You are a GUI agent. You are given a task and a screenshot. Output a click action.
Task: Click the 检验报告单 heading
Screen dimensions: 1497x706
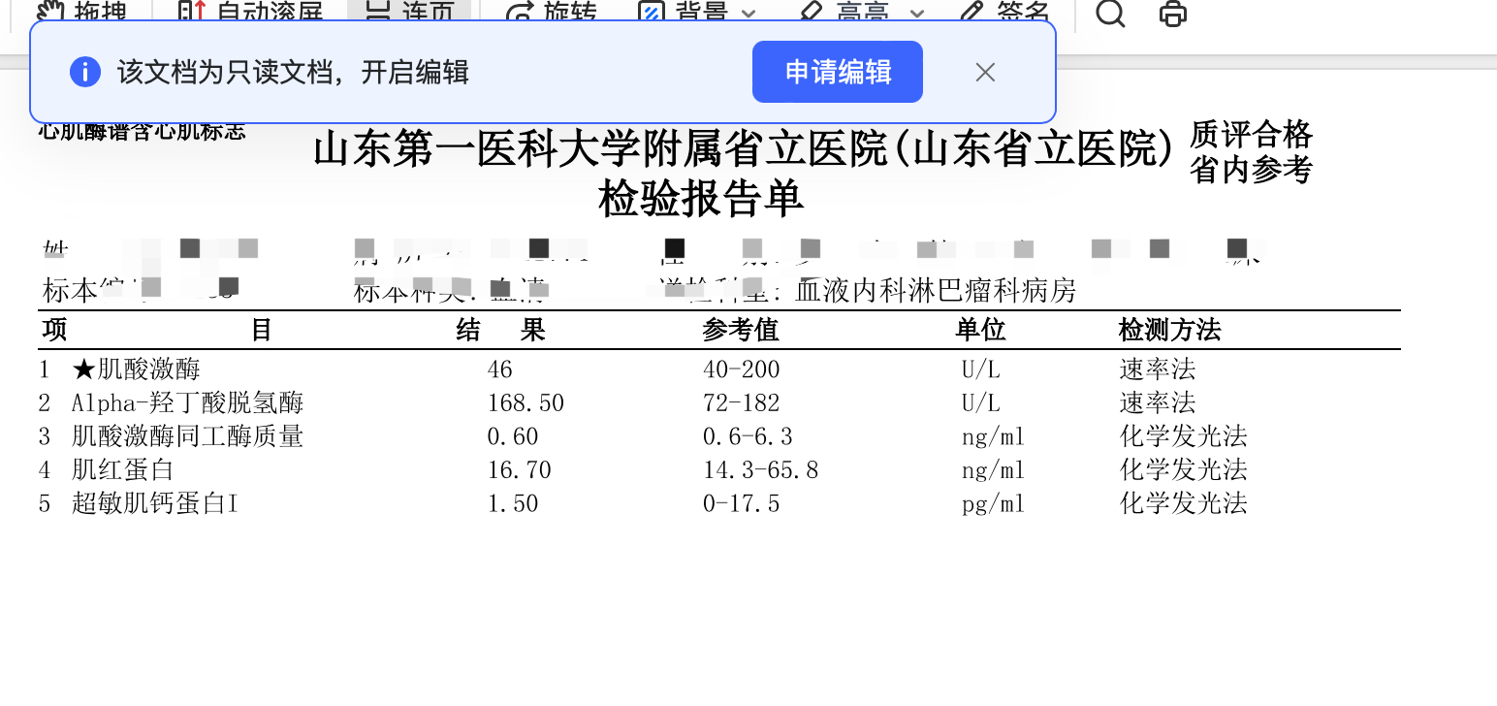[701, 199]
